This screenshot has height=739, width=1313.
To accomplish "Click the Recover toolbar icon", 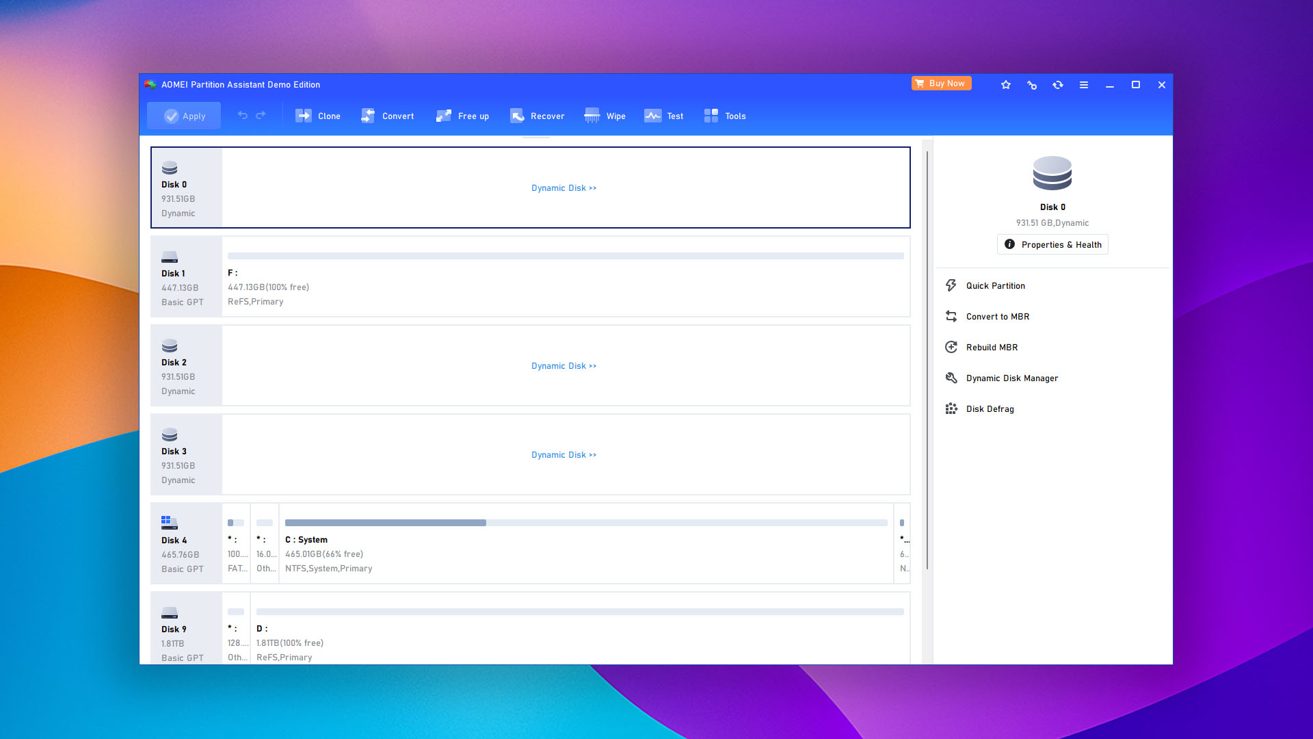I will pos(518,116).
